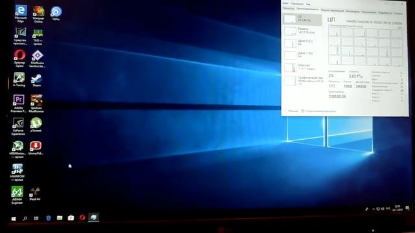Select Task Manager button in taskbar
415x233 pixels.
pyautogui.click(x=93, y=217)
